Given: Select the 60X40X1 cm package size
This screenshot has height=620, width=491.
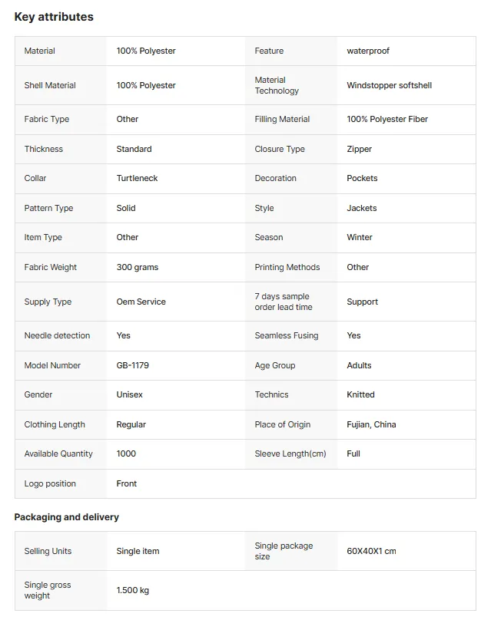Looking at the screenshot, I should click(371, 551).
